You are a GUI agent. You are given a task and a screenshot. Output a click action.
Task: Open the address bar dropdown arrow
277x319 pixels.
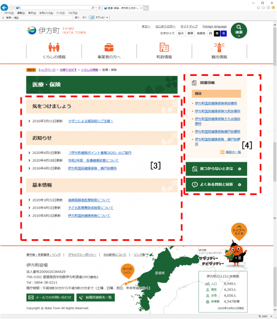coord(96,8)
